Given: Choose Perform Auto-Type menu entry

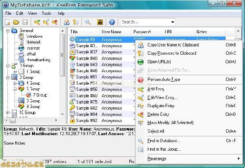Looking at the screenshot, I should coord(189,79).
